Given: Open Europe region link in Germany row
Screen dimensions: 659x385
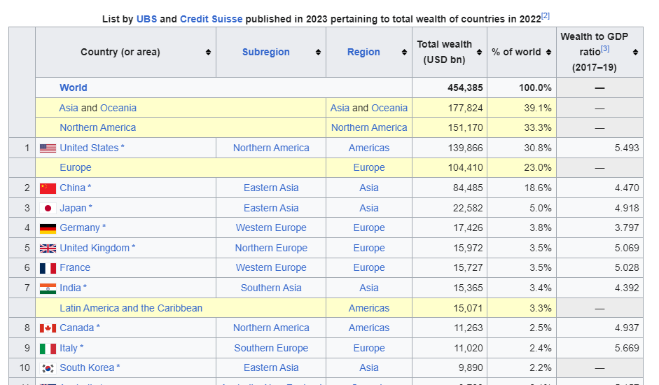Looking at the screenshot, I should coord(369,227).
